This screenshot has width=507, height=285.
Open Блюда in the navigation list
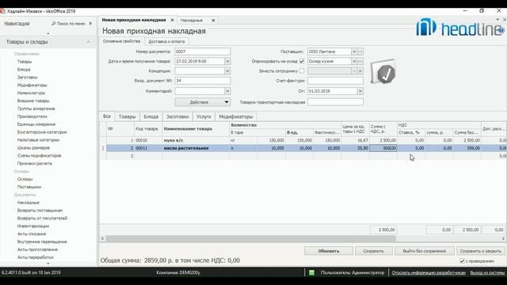point(24,70)
